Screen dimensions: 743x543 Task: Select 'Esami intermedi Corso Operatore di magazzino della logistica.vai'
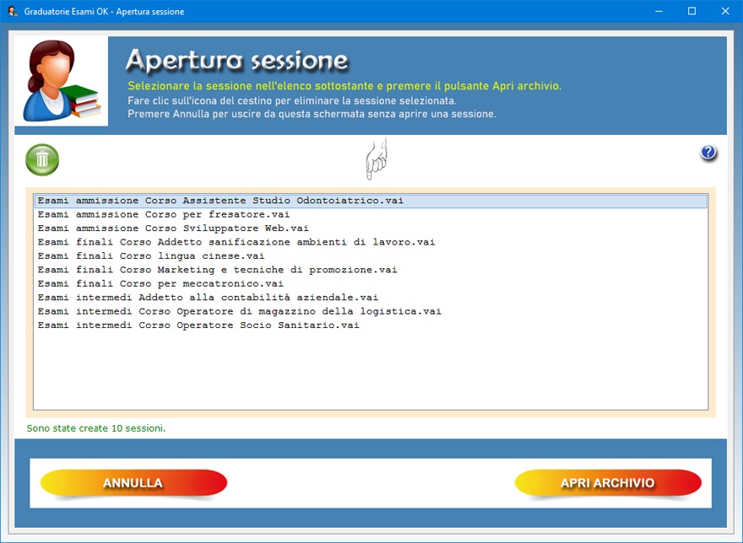click(x=371, y=311)
